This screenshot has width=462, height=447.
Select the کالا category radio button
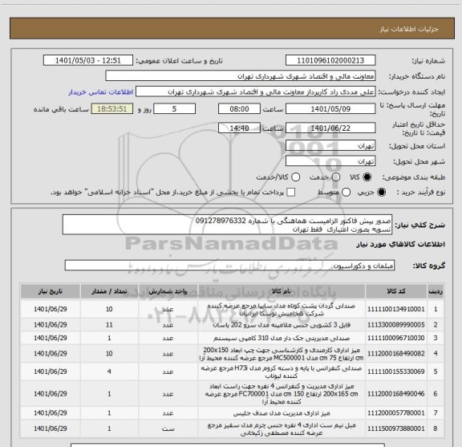(x=367, y=177)
